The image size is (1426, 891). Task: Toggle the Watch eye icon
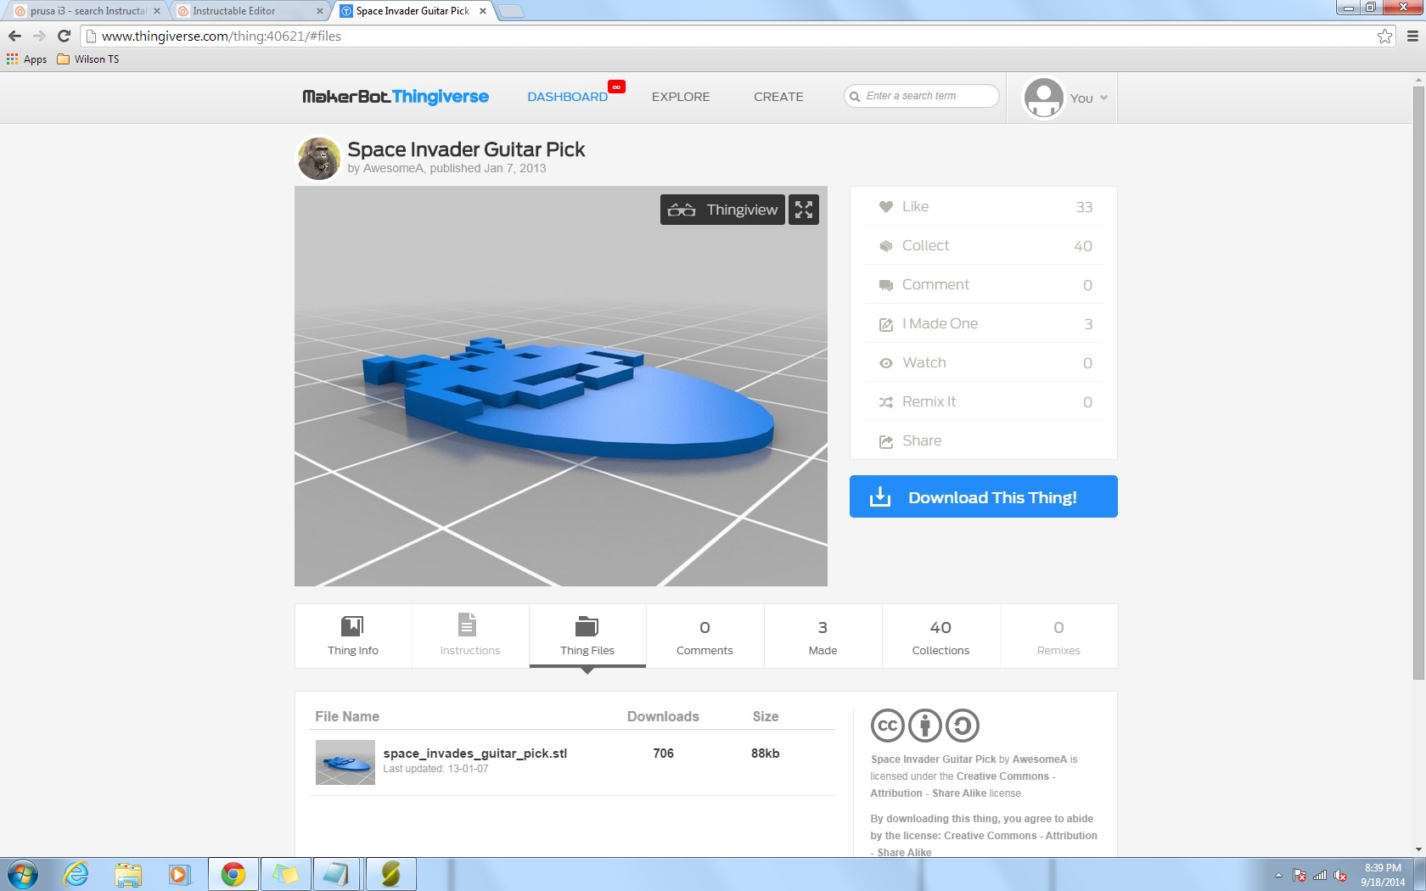885,363
